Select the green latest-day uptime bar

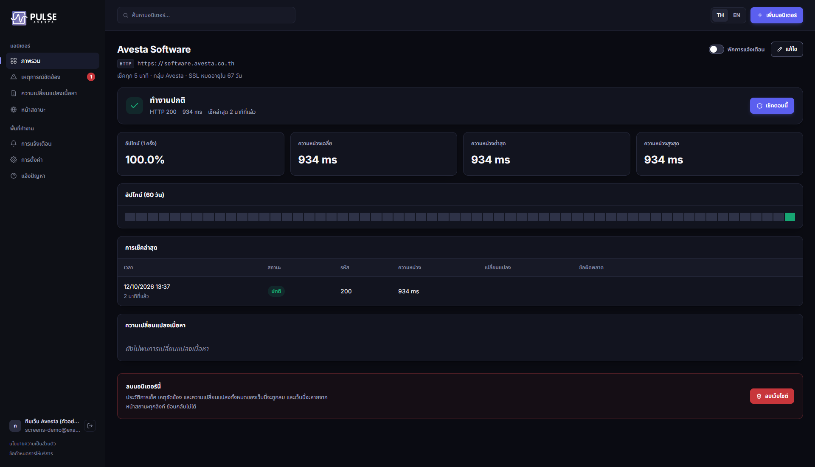point(790,217)
